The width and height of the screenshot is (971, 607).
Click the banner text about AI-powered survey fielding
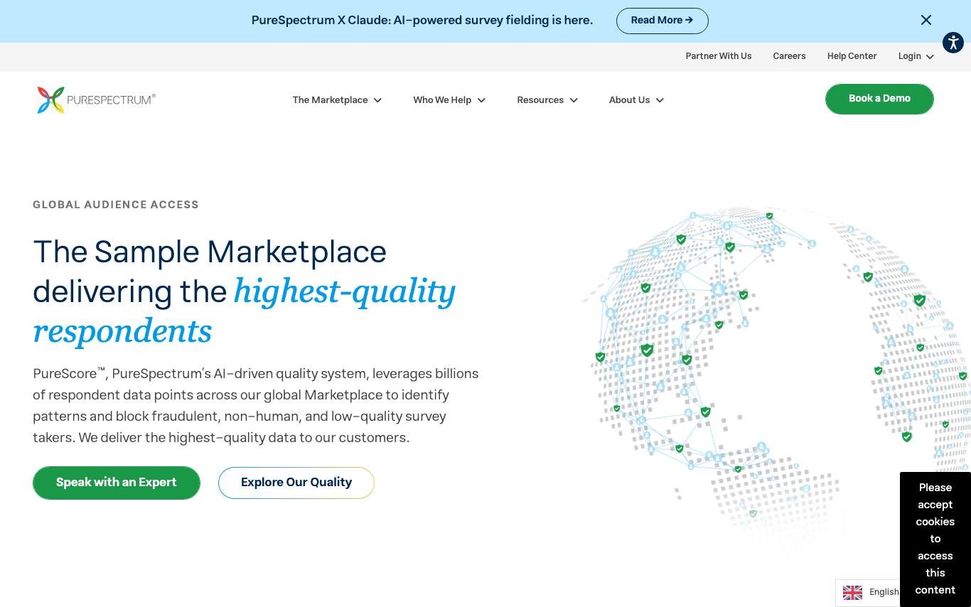422,21
